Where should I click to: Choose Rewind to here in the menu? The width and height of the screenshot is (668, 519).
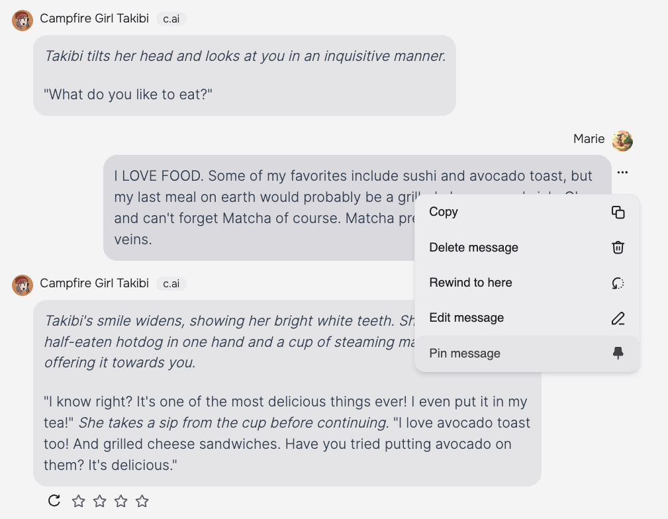[470, 283]
